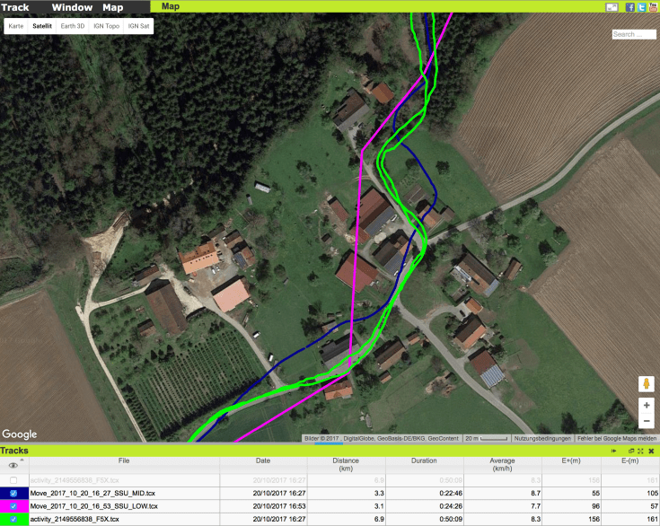Screen dimensions: 660x526
Task: Open the Twitter icon link
Action: pyautogui.click(x=640, y=6)
